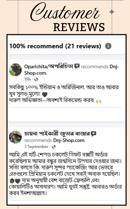Click the 3 September timestamp
The width and height of the screenshot is (130, 209).
36,147
